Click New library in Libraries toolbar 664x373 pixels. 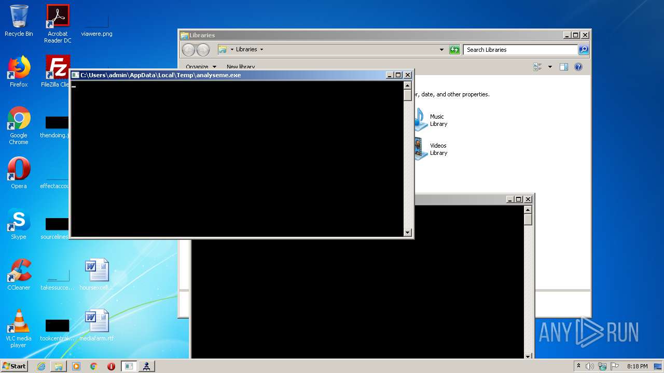pos(241,67)
